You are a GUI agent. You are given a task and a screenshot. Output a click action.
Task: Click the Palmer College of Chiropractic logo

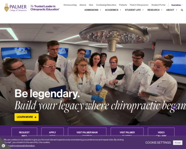coord(15,7)
